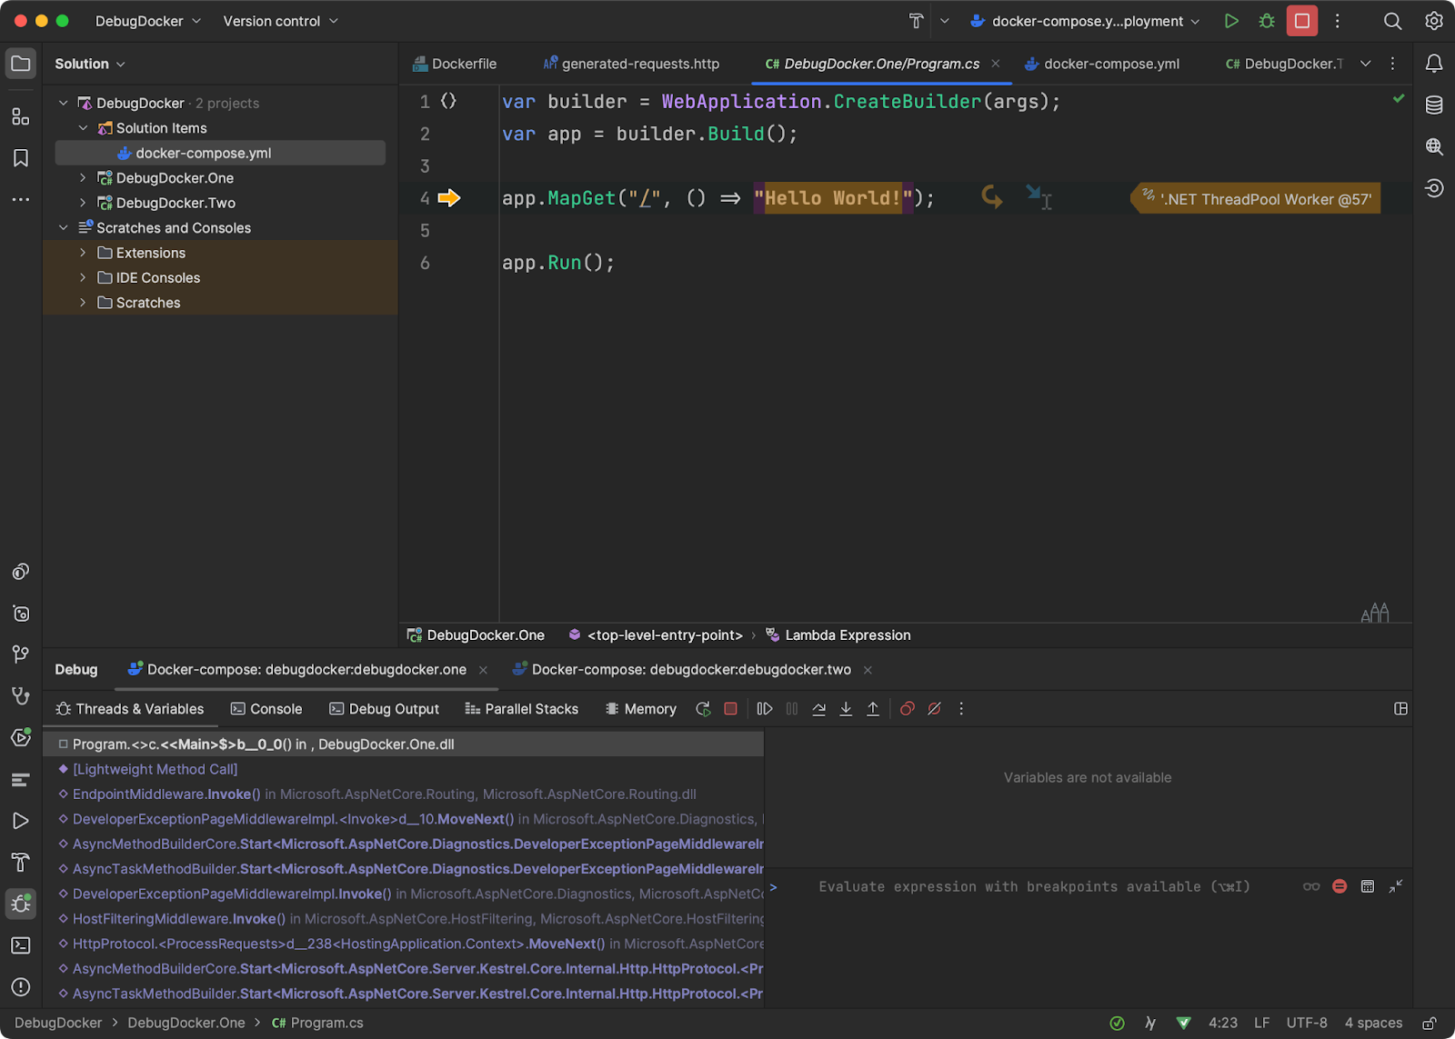Screen dimensions: 1455x1039
Task: Switch to docker-compose.yml editor tab
Action: click(1102, 64)
